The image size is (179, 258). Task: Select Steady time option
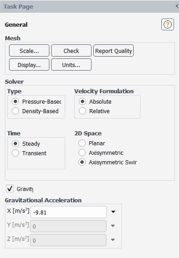(x=15, y=143)
